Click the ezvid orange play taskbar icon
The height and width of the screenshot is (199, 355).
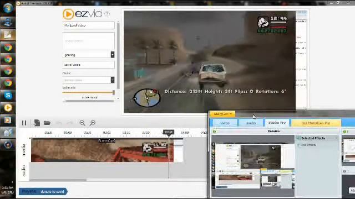click(8, 108)
